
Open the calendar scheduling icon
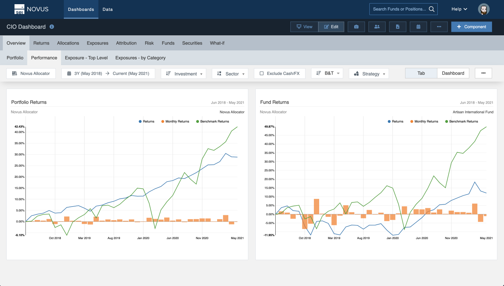418,26
